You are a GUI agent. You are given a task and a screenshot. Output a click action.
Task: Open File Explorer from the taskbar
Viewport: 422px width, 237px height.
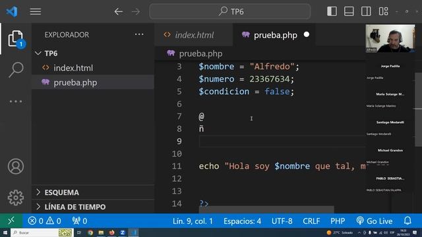[101, 232]
